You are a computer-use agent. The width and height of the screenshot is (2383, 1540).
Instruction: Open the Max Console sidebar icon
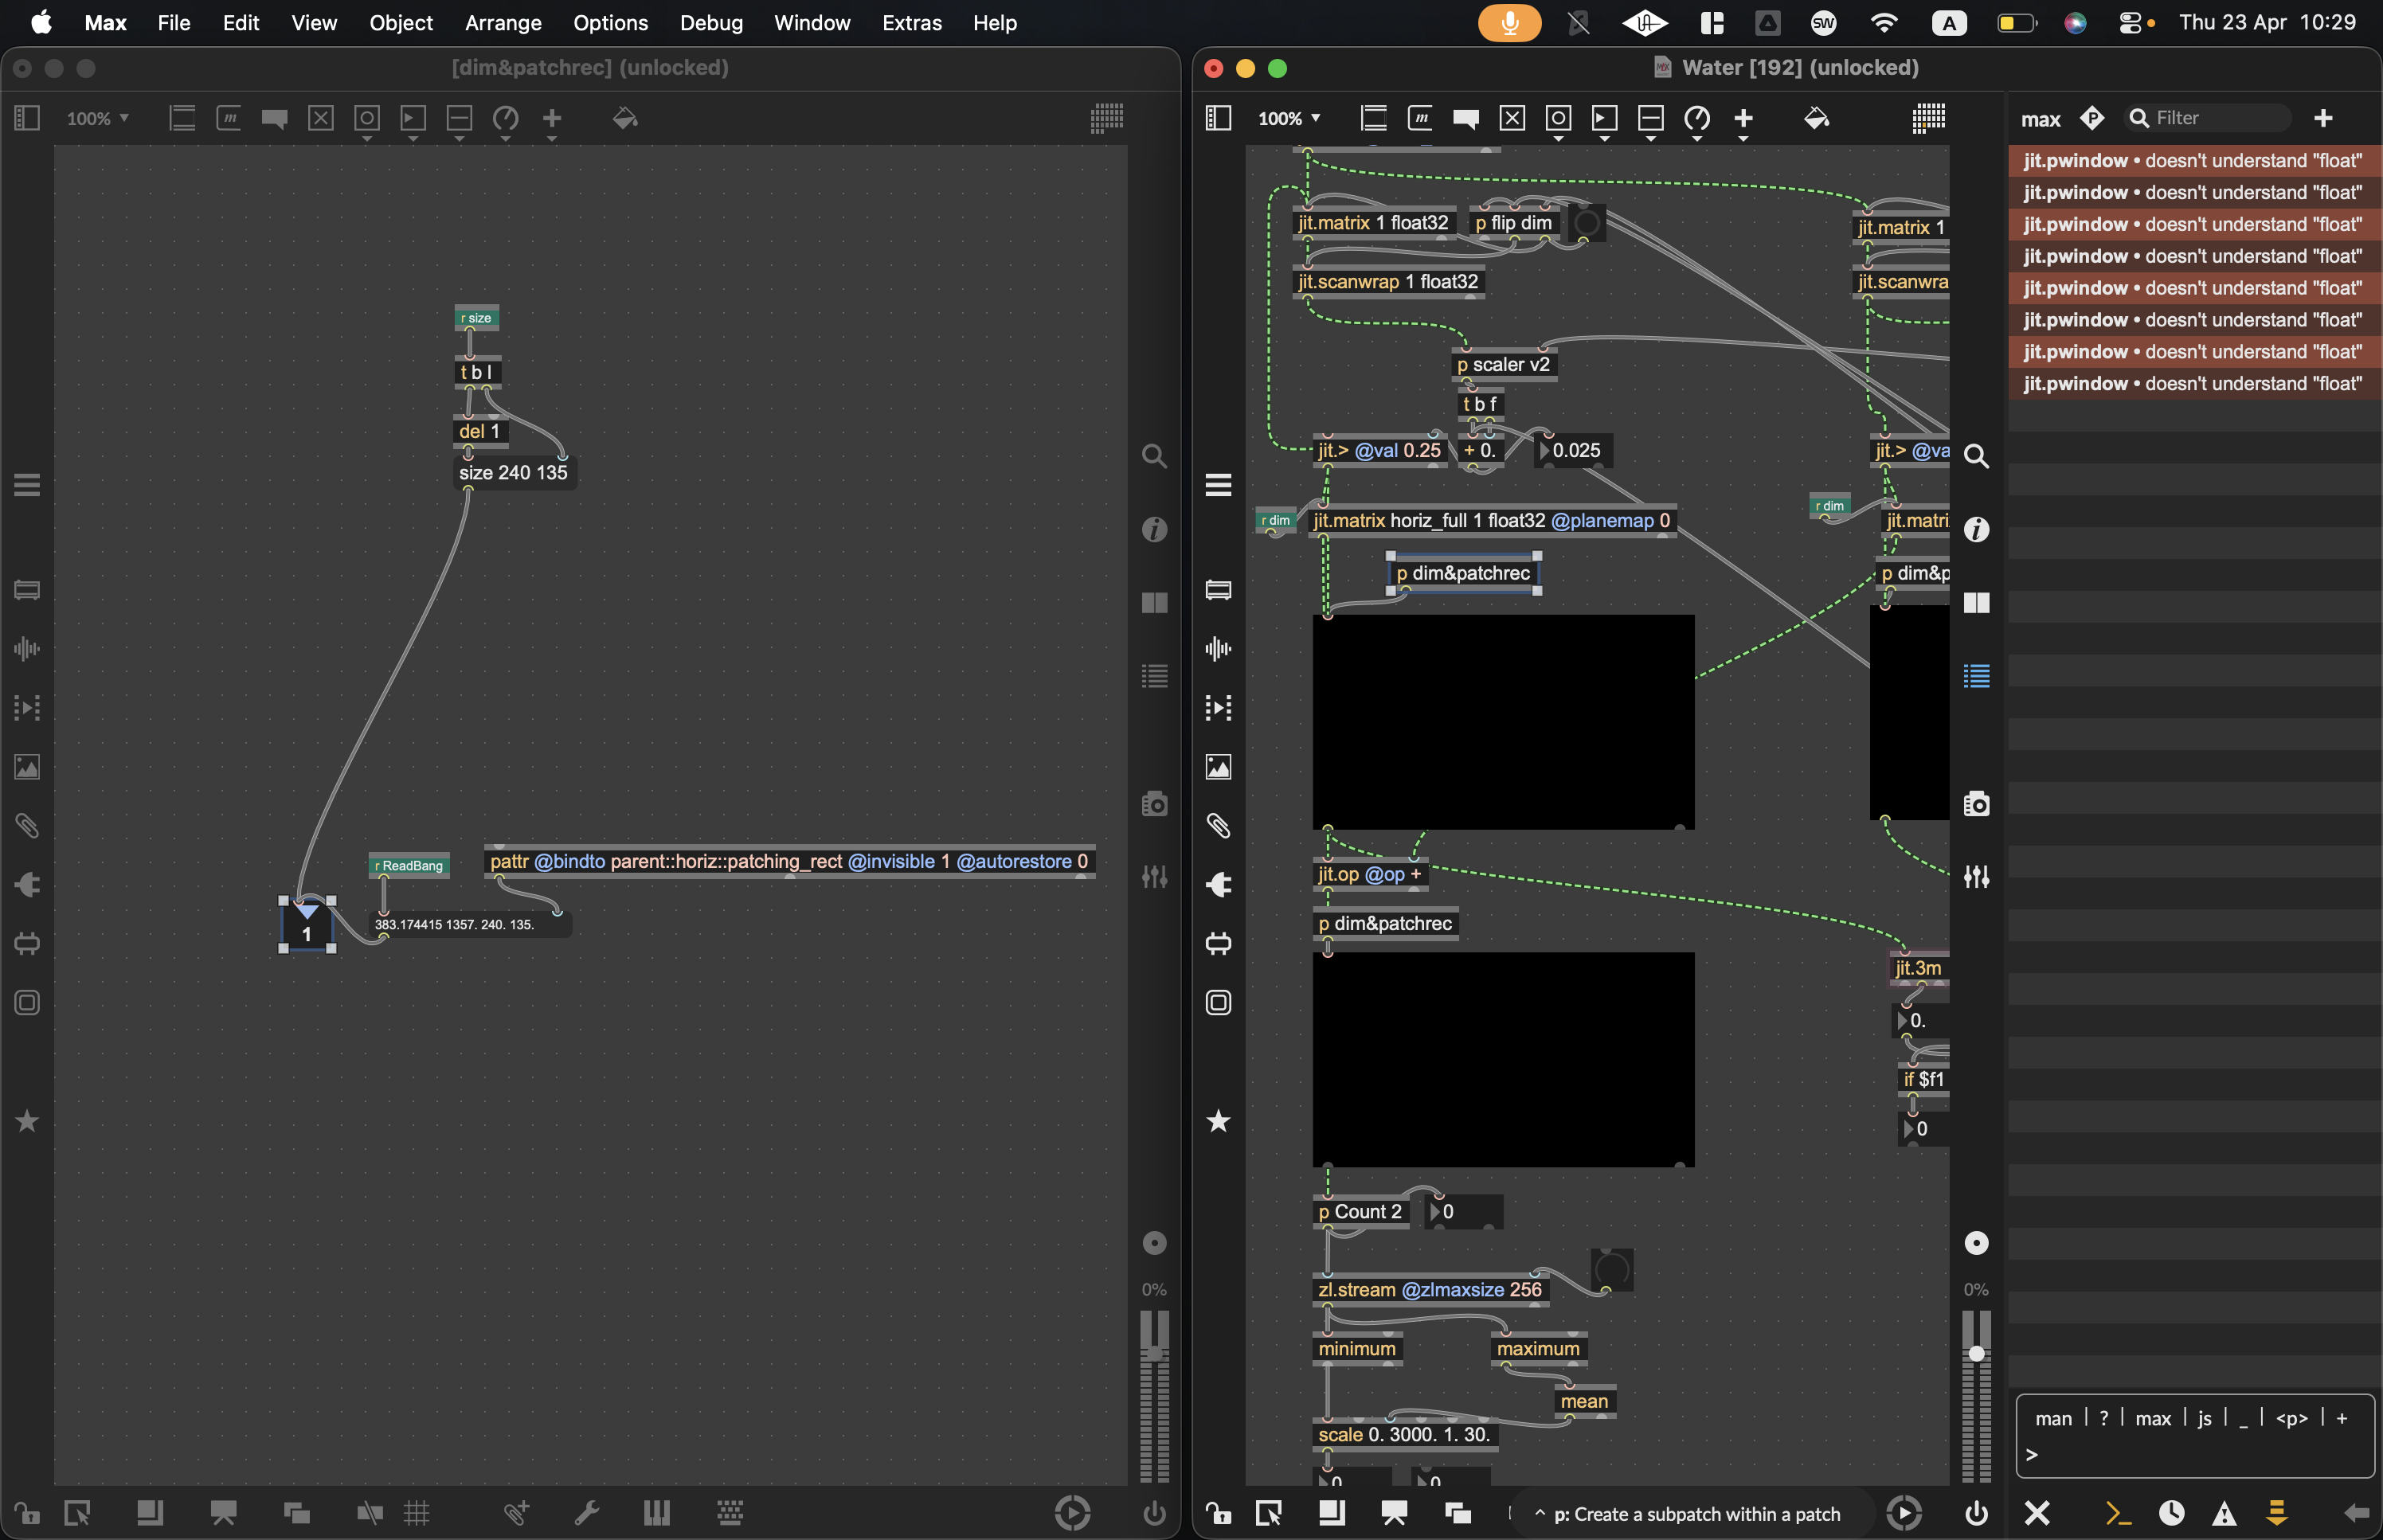(x=1976, y=677)
